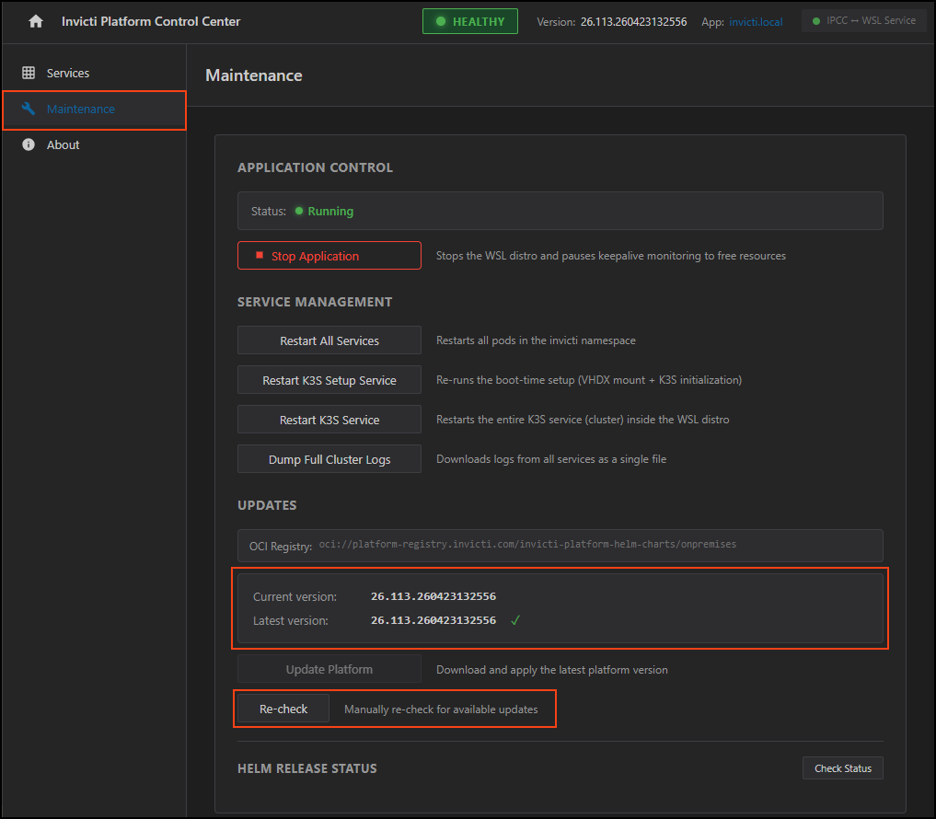
Task: Click the info icon beside About
Action: [28, 144]
